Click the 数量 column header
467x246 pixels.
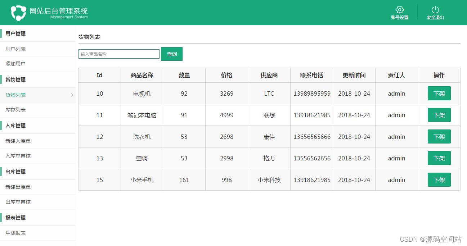coord(184,75)
